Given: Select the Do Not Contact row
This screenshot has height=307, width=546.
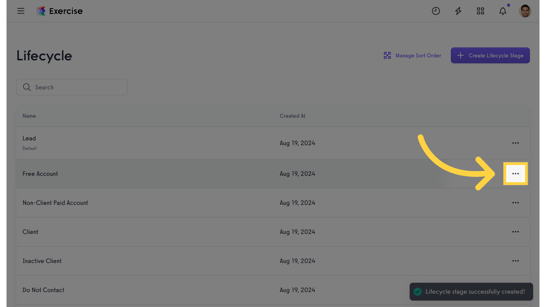Looking at the screenshot, I should [273, 290].
